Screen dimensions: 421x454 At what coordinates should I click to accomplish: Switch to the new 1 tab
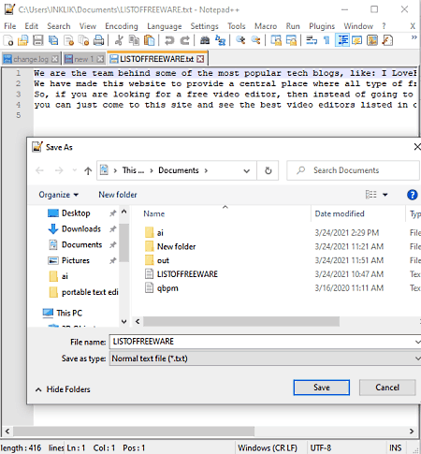click(83, 59)
